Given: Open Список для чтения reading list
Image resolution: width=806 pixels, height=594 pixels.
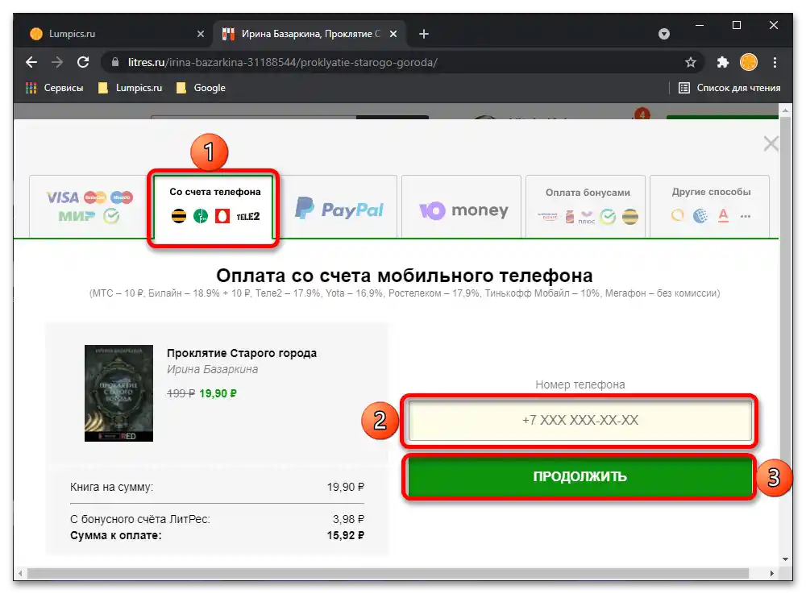Looking at the screenshot, I should [x=729, y=88].
